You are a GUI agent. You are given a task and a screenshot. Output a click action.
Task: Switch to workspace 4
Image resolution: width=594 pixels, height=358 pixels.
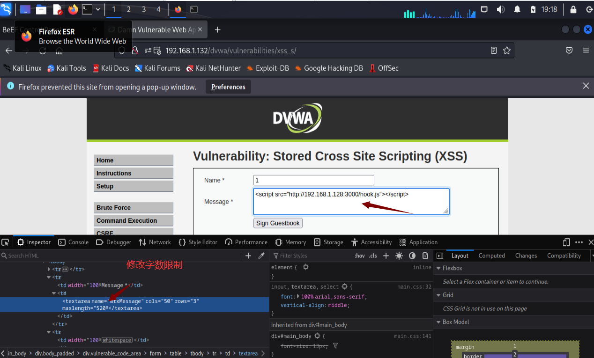[158, 9]
